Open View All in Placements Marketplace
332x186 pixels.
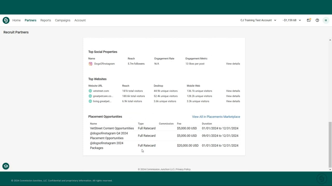(x=216, y=117)
